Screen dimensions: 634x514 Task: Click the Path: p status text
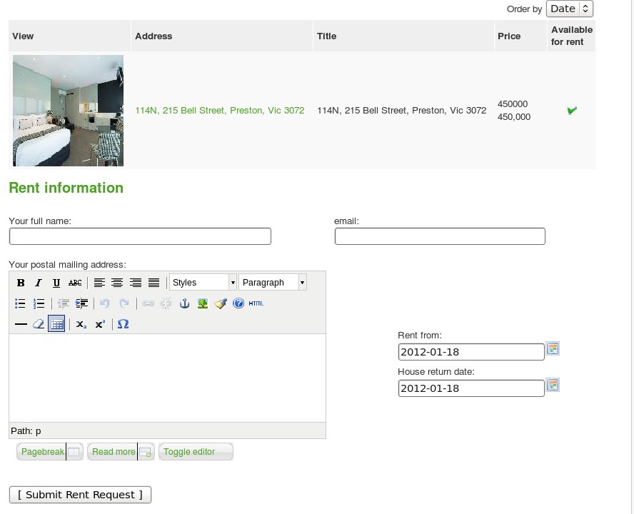click(26, 431)
